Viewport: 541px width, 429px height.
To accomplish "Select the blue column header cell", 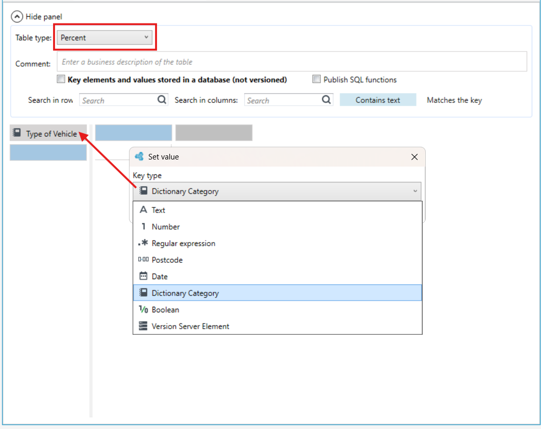I will (x=134, y=133).
